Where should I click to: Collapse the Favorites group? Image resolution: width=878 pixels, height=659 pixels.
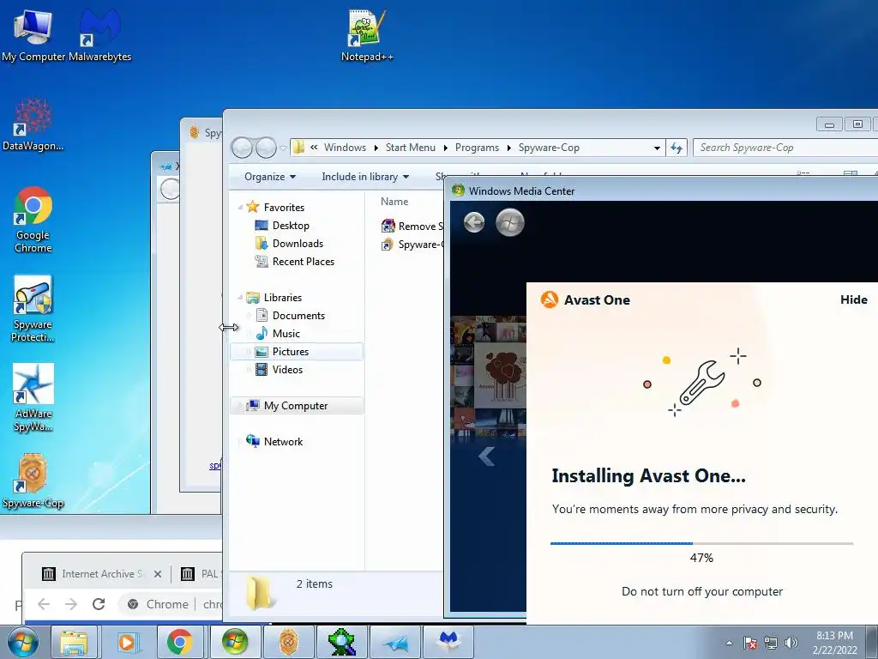240,208
